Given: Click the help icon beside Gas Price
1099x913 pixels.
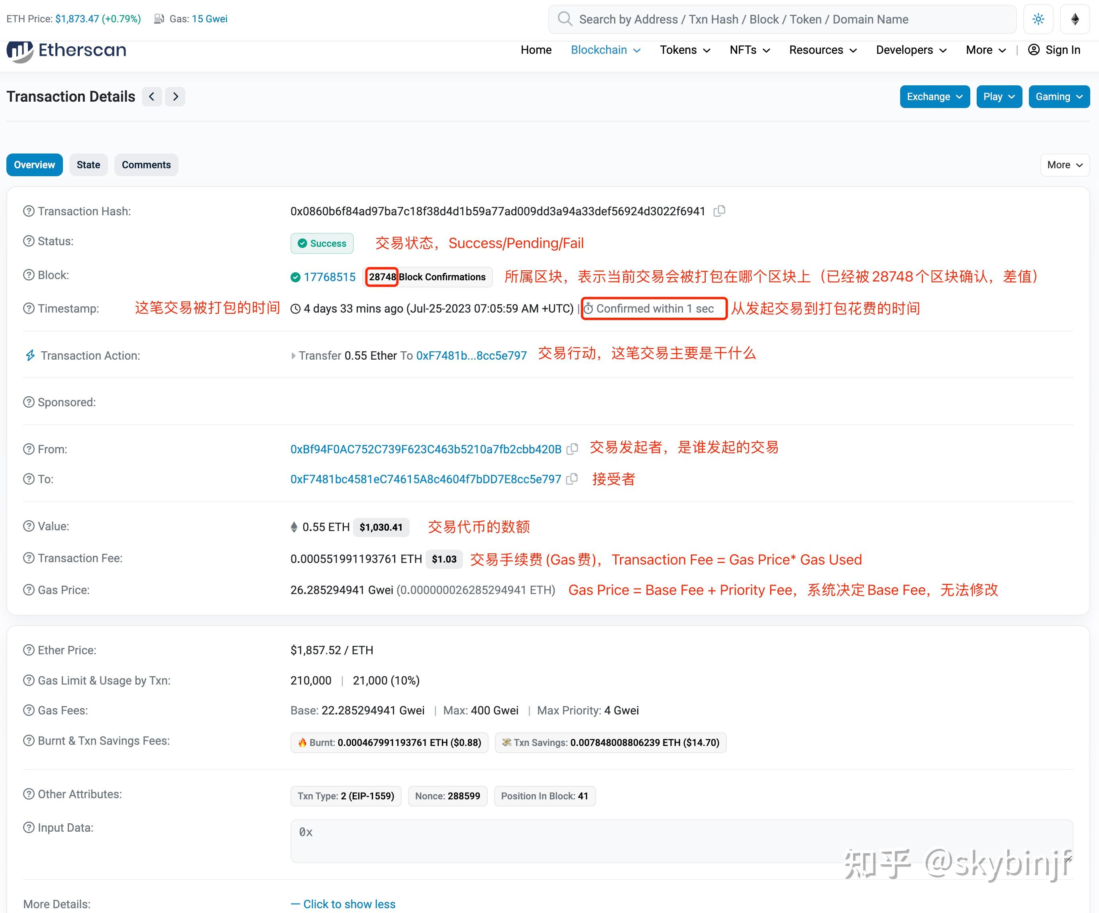Looking at the screenshot, I should (28, 590).
